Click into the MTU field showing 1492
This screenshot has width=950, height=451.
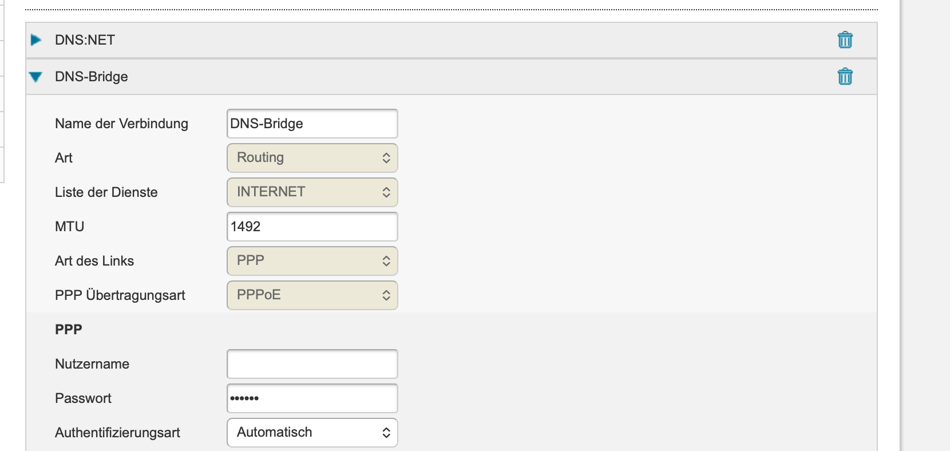coord(312,227)
